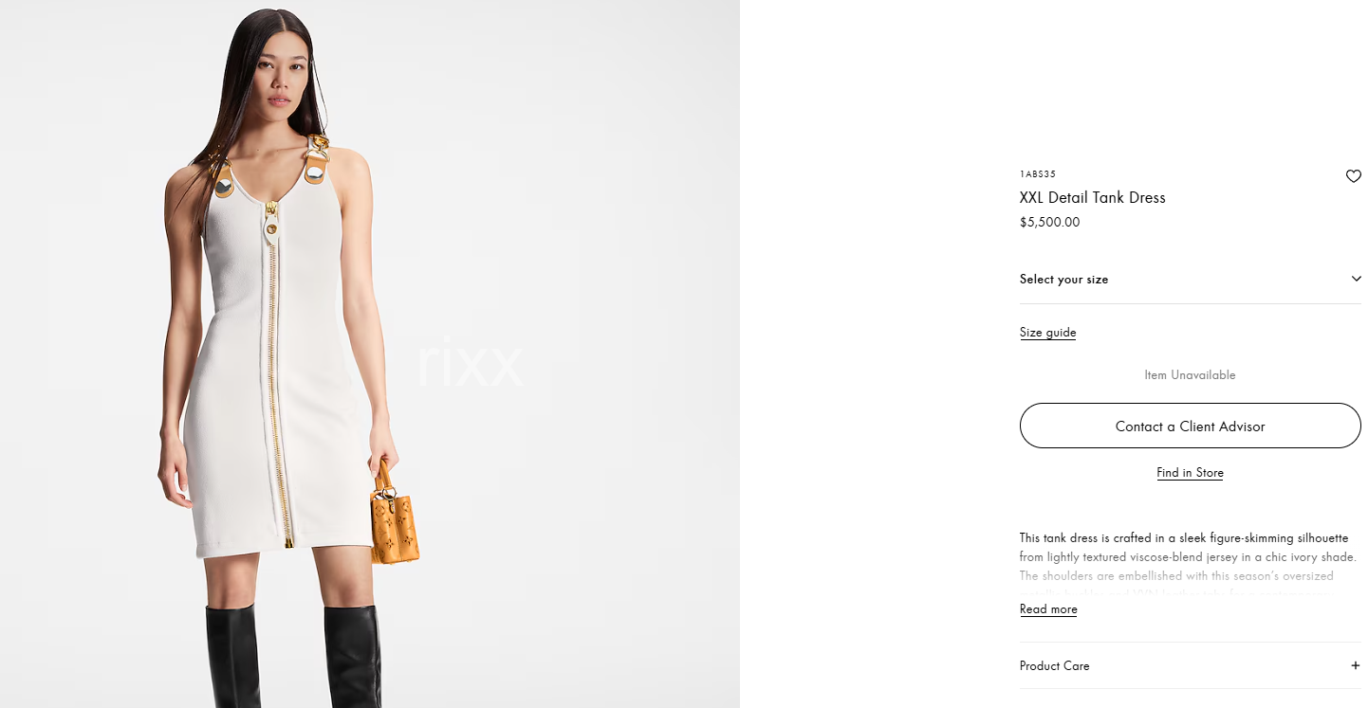Click the product code 1ABS35

1037,174
